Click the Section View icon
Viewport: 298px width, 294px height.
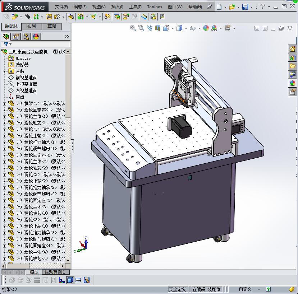click(158, 28)
